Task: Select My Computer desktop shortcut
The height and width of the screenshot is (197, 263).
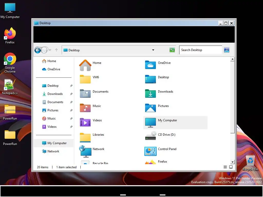Action: (10, 11)
